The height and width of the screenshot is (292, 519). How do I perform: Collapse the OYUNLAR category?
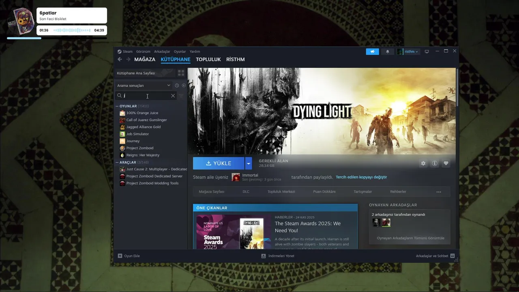tap(117, 106)
